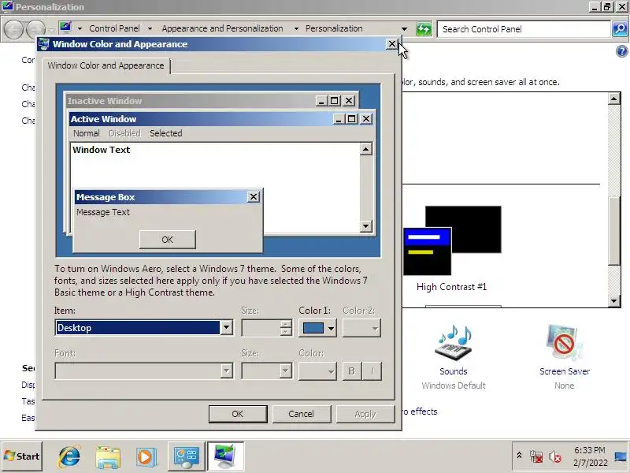
Task: Open the font Color picker dropdown
Action: (317, 371)
